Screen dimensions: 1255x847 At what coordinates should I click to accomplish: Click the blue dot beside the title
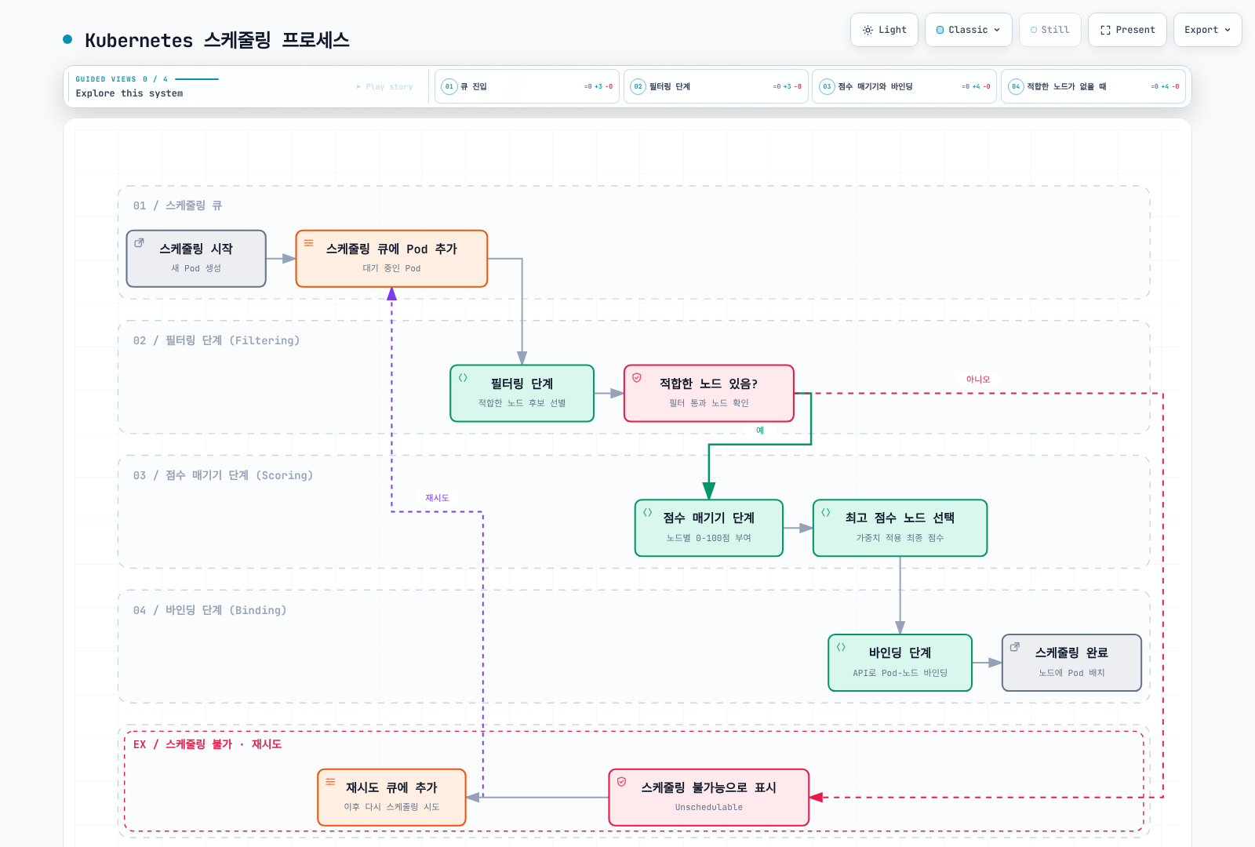tap(67, 39)
